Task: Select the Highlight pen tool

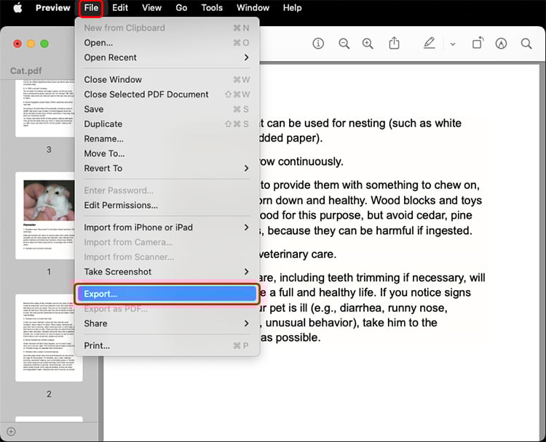Action: (429, 43)
